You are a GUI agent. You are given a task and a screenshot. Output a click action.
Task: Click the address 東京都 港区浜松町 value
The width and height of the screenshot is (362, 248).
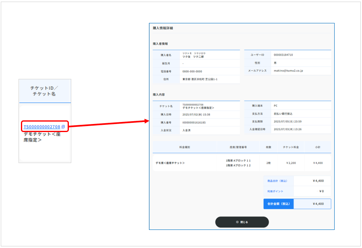coord(200,79)
